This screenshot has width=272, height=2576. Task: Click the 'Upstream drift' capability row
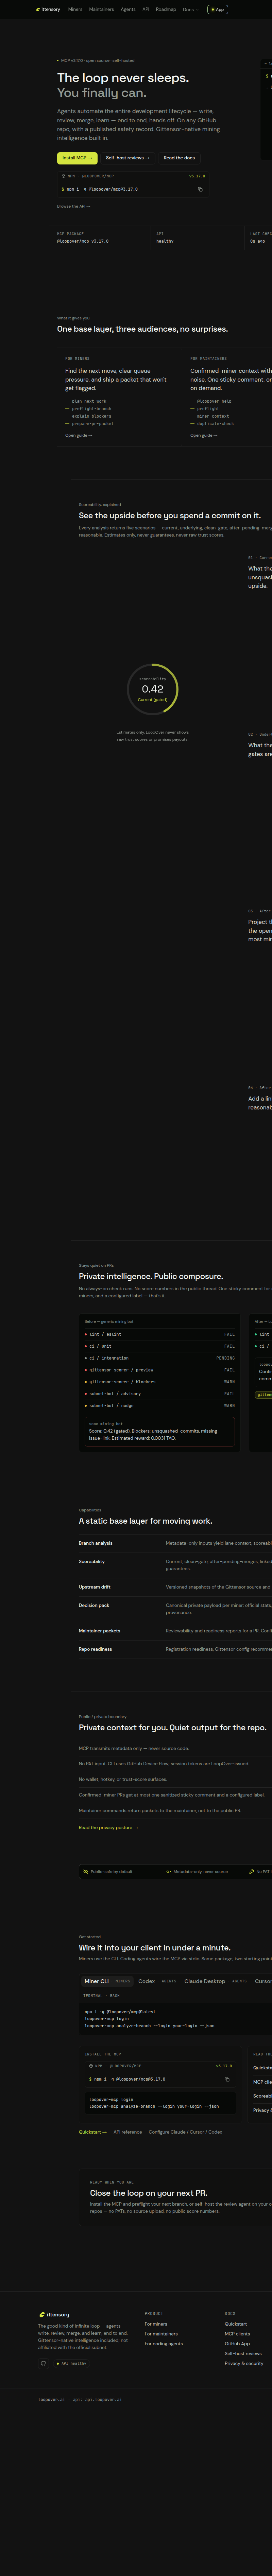click(175, 1587)
